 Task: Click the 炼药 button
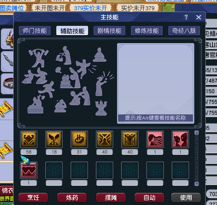(x=72, y=197)
